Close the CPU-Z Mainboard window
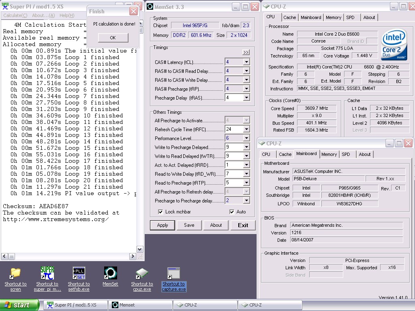Image resolution: width=415 pixels, height=311 pixels. (x=409, y=143)
